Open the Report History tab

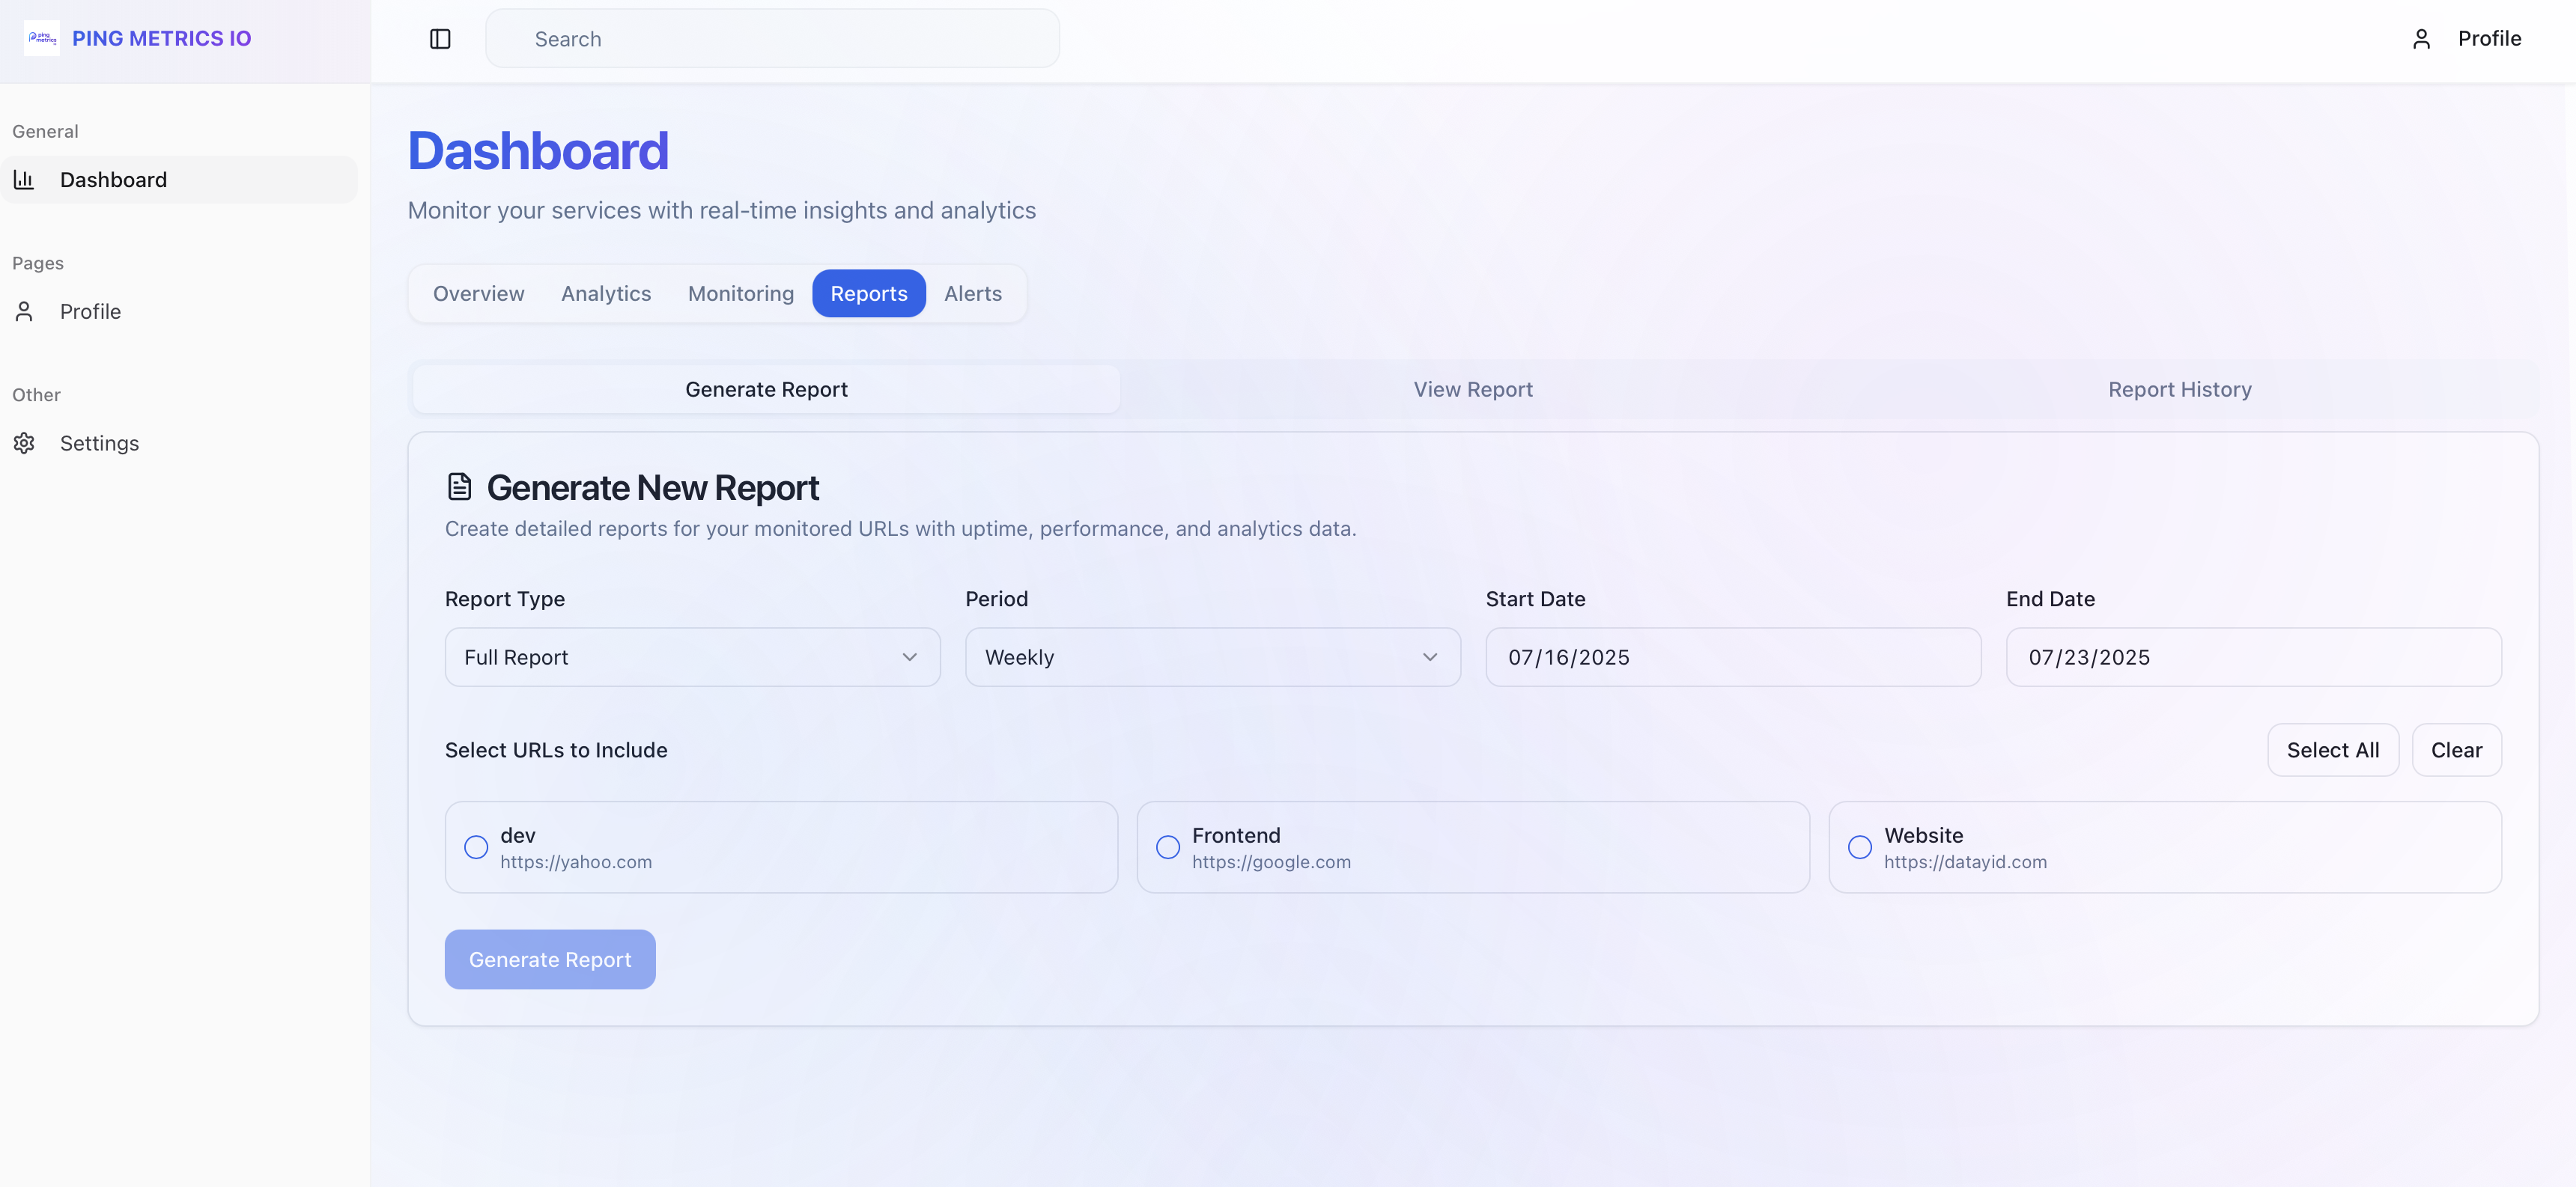coord(2179,390)
